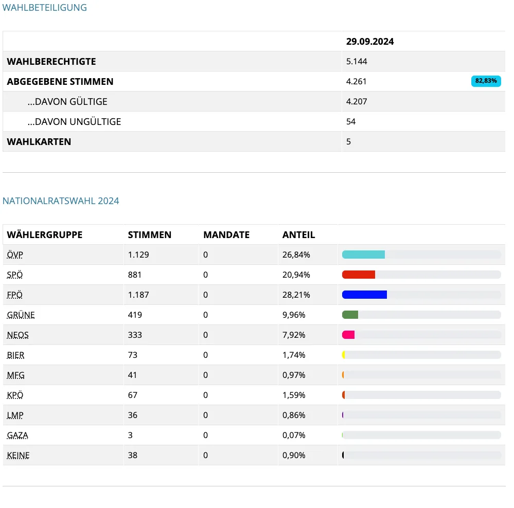Click the 7,92% NEOS share
The height and width of the screenshot is (508, 514).
pos(294,335)
